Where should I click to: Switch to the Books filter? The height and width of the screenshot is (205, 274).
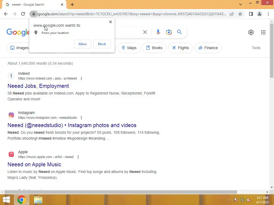pos(154,48)
